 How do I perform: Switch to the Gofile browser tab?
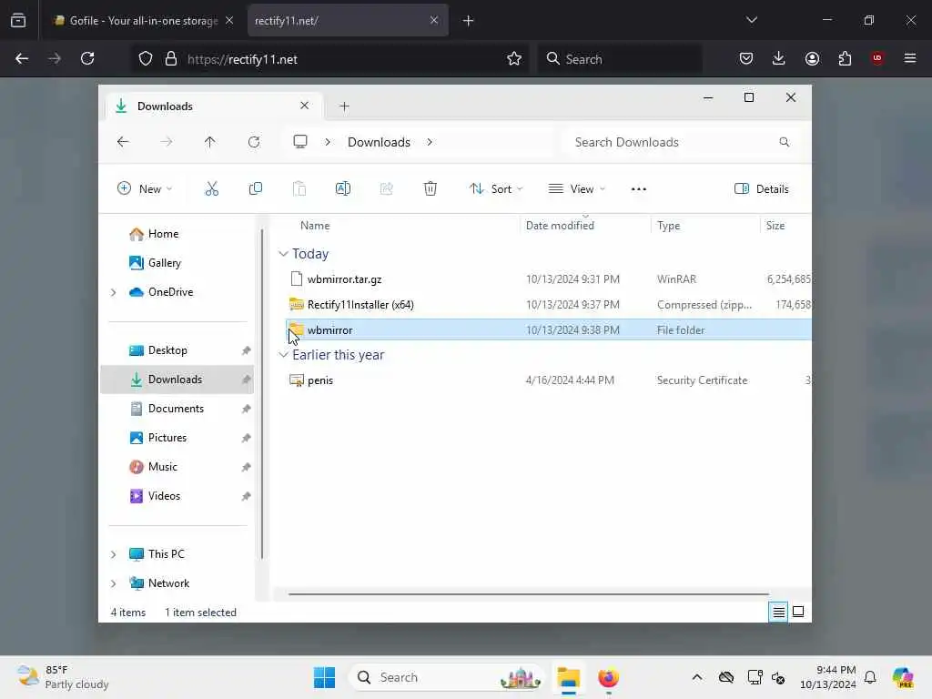(143, 21)
